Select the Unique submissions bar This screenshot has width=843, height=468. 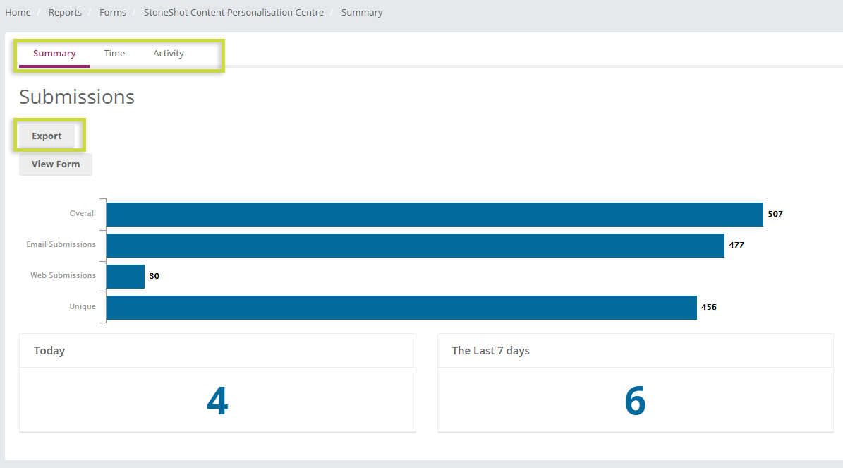tap(401, 308)
